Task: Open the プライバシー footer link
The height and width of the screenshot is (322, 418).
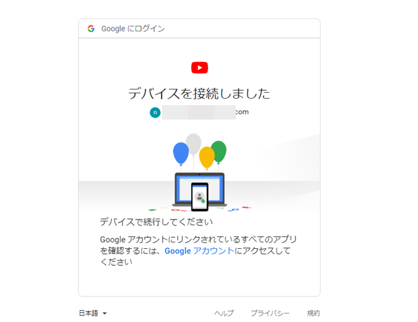Action: pyautogui.click(x=270, y=313)
